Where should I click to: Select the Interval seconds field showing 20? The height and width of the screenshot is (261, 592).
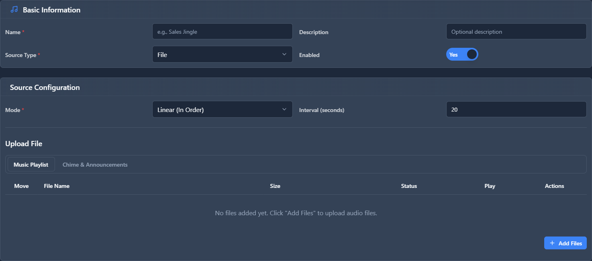[x=516, y=110]
